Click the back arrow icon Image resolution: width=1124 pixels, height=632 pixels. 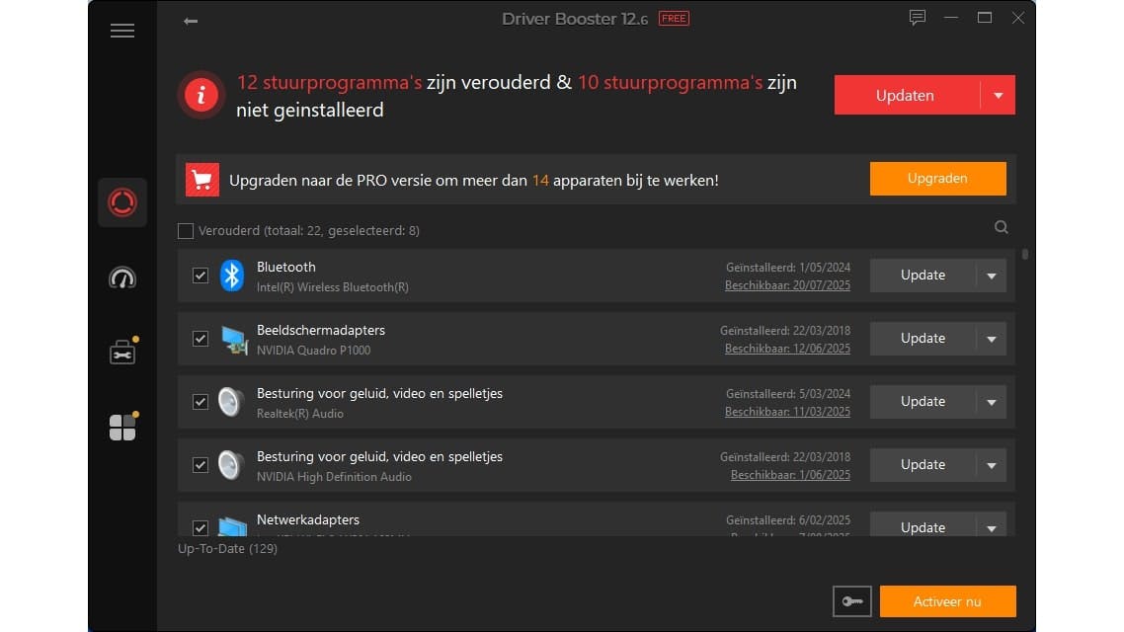[x=191, y=21]
